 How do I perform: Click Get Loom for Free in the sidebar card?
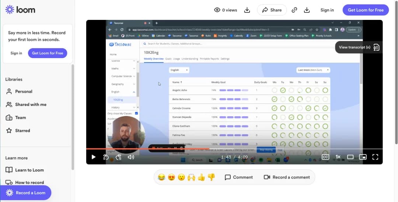(x=48, y=53)
